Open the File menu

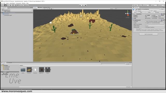pyautogui.click(x=2, y=3)
